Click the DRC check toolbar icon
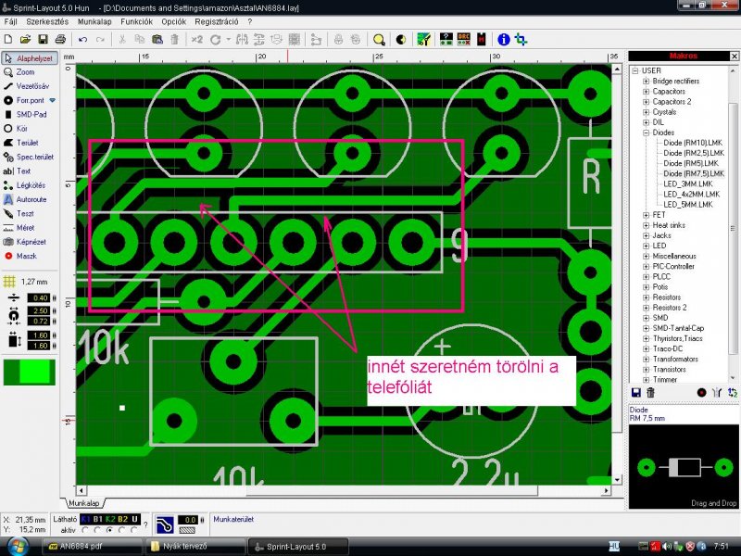Image resolution: width=741 pixels, height=556 pixels. click(x=464, y=40)
